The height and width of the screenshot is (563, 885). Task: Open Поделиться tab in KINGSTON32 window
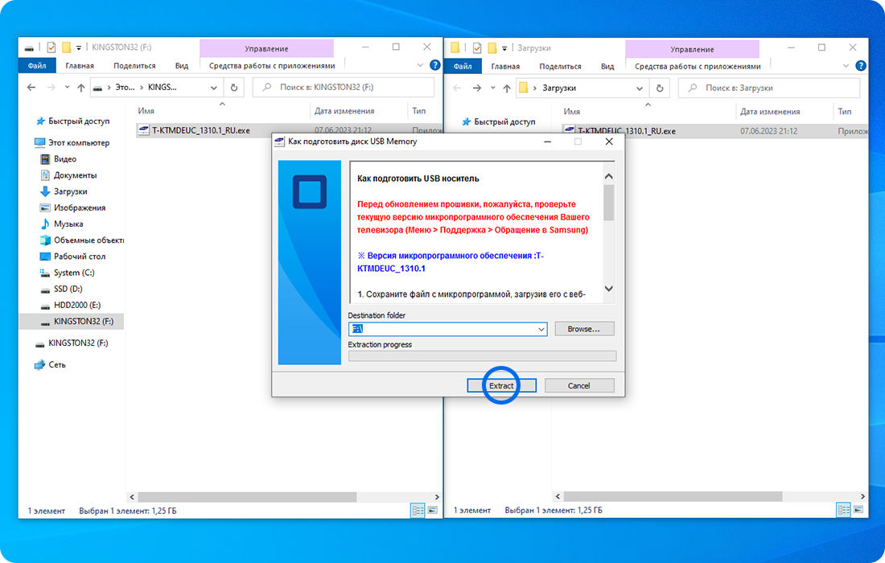point(134,66)
